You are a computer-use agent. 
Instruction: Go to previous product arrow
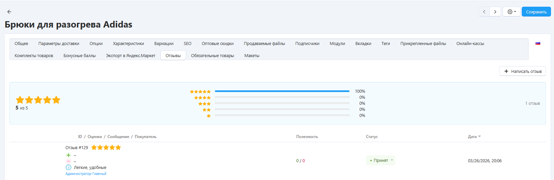coord(484,12)
